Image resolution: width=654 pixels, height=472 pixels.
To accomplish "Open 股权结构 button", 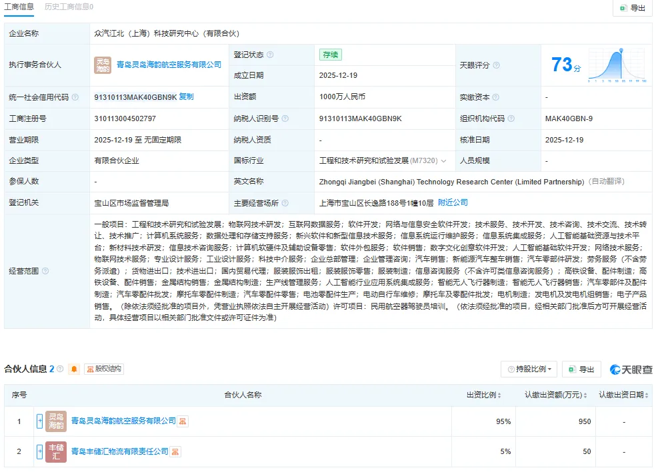I will coord(104,369).
